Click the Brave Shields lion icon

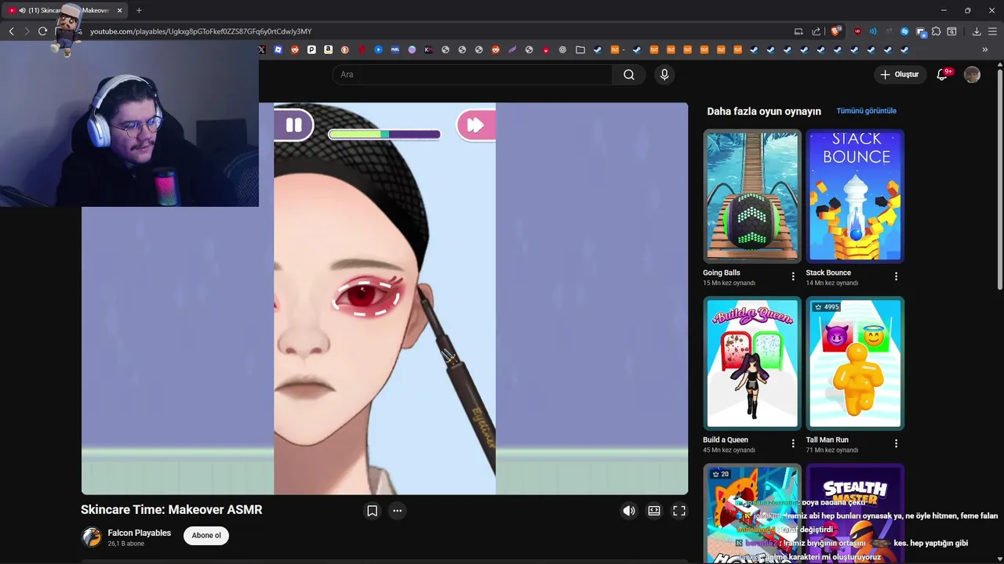point(836,31)
